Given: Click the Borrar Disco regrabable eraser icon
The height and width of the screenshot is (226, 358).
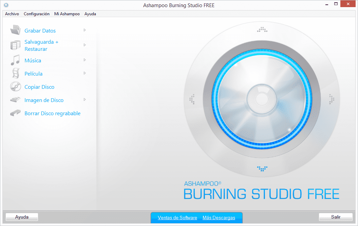Looking at the screenshot, I should [x=16, y=113].
